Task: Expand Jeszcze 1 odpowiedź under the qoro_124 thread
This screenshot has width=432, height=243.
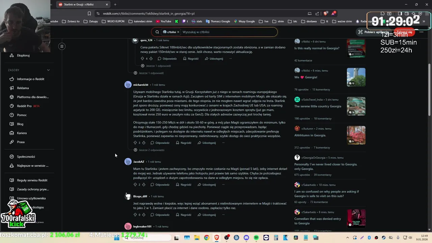Action: (x=156, y=66)
